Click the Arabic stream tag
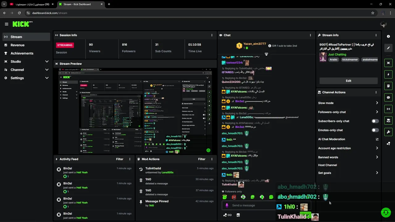 pyautogui.click(x=334, y=60)
